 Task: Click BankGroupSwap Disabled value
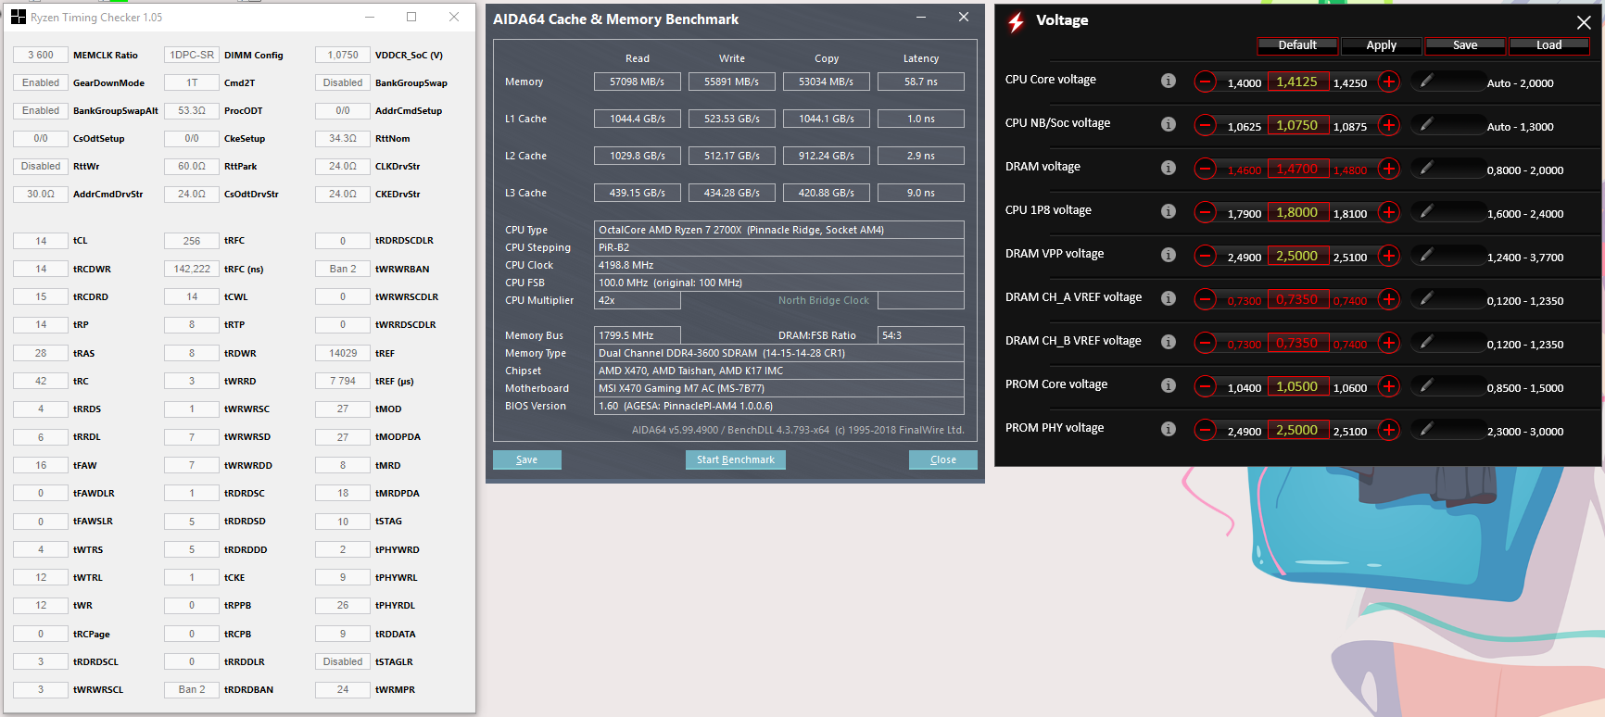[x=343, y=82]
